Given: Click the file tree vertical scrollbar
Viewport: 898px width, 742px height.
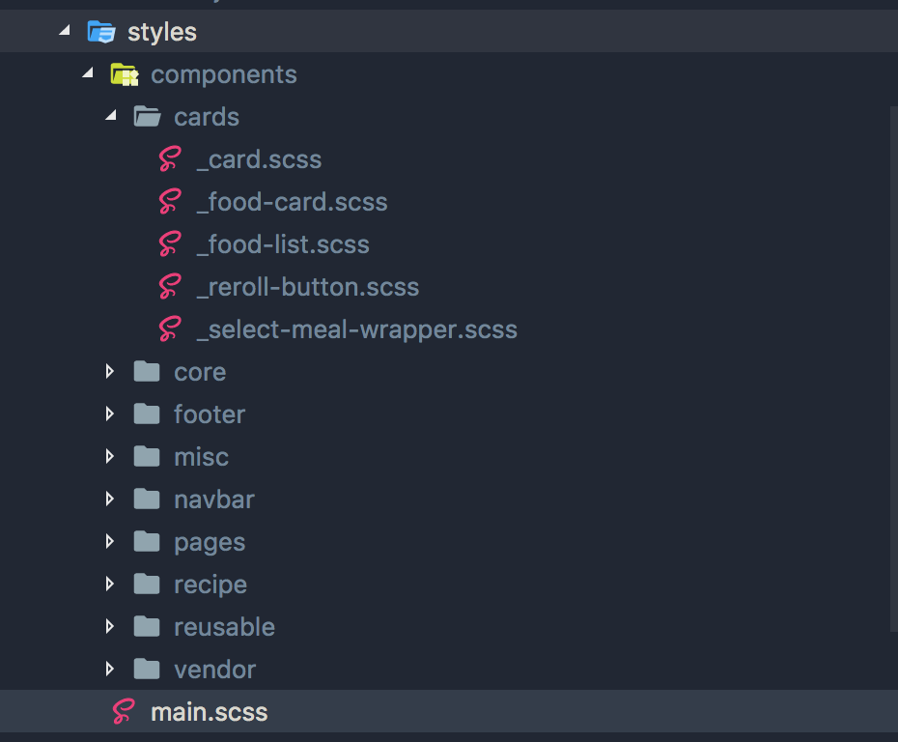Looking at the screenshot, I should 894,368.
